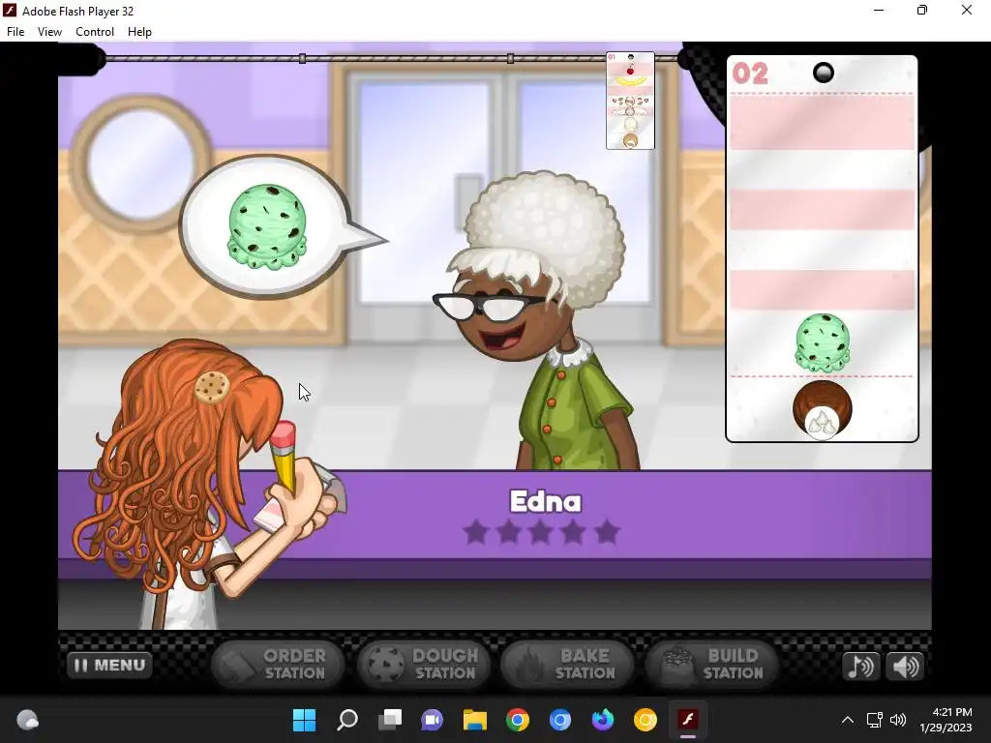991x743 pixels.
Task: Select order ticket 01 on the line
Action: tap(630, 101)
